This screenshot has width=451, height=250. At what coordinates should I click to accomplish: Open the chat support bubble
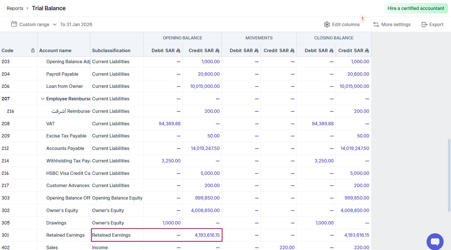pyautogui.click(x=435, y=241)
